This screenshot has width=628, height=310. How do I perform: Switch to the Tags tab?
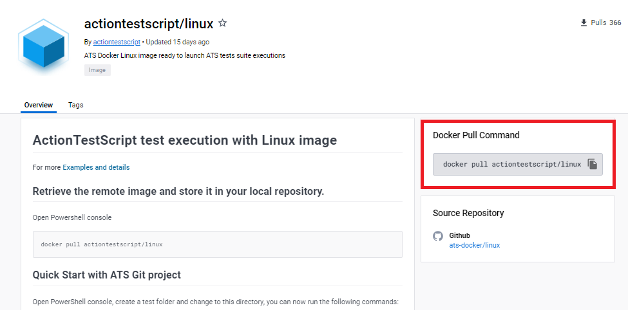[76, 105]
